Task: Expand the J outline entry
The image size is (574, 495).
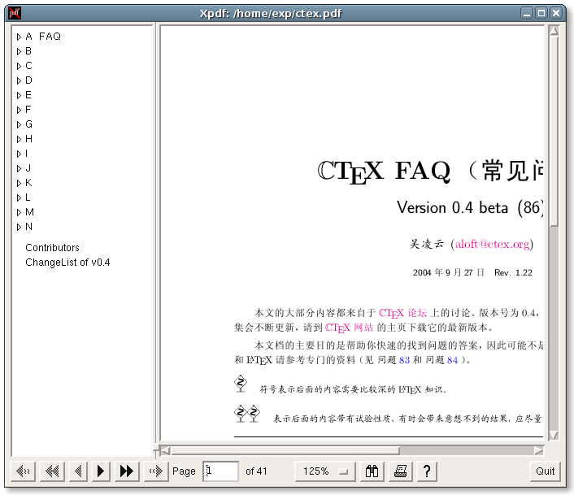Action: [19, 168]
